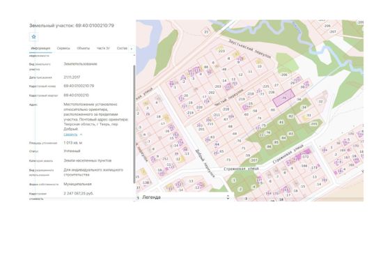The height and width of the screenshot is (276, 390).
Task: Click "Добрый переулок" street label on map
Action: click(x=205, y=163)
